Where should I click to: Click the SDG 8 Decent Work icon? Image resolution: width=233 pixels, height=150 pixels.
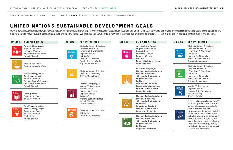72,93
